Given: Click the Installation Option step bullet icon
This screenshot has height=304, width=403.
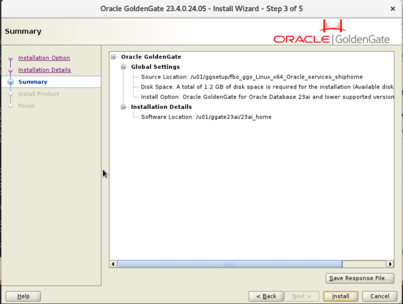Looking at the screenshot, I should 10,58.
